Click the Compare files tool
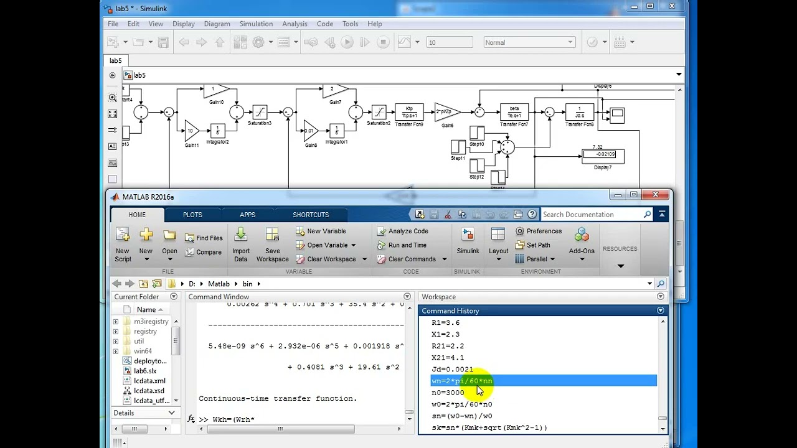797x448 pixels. (203, 253)
